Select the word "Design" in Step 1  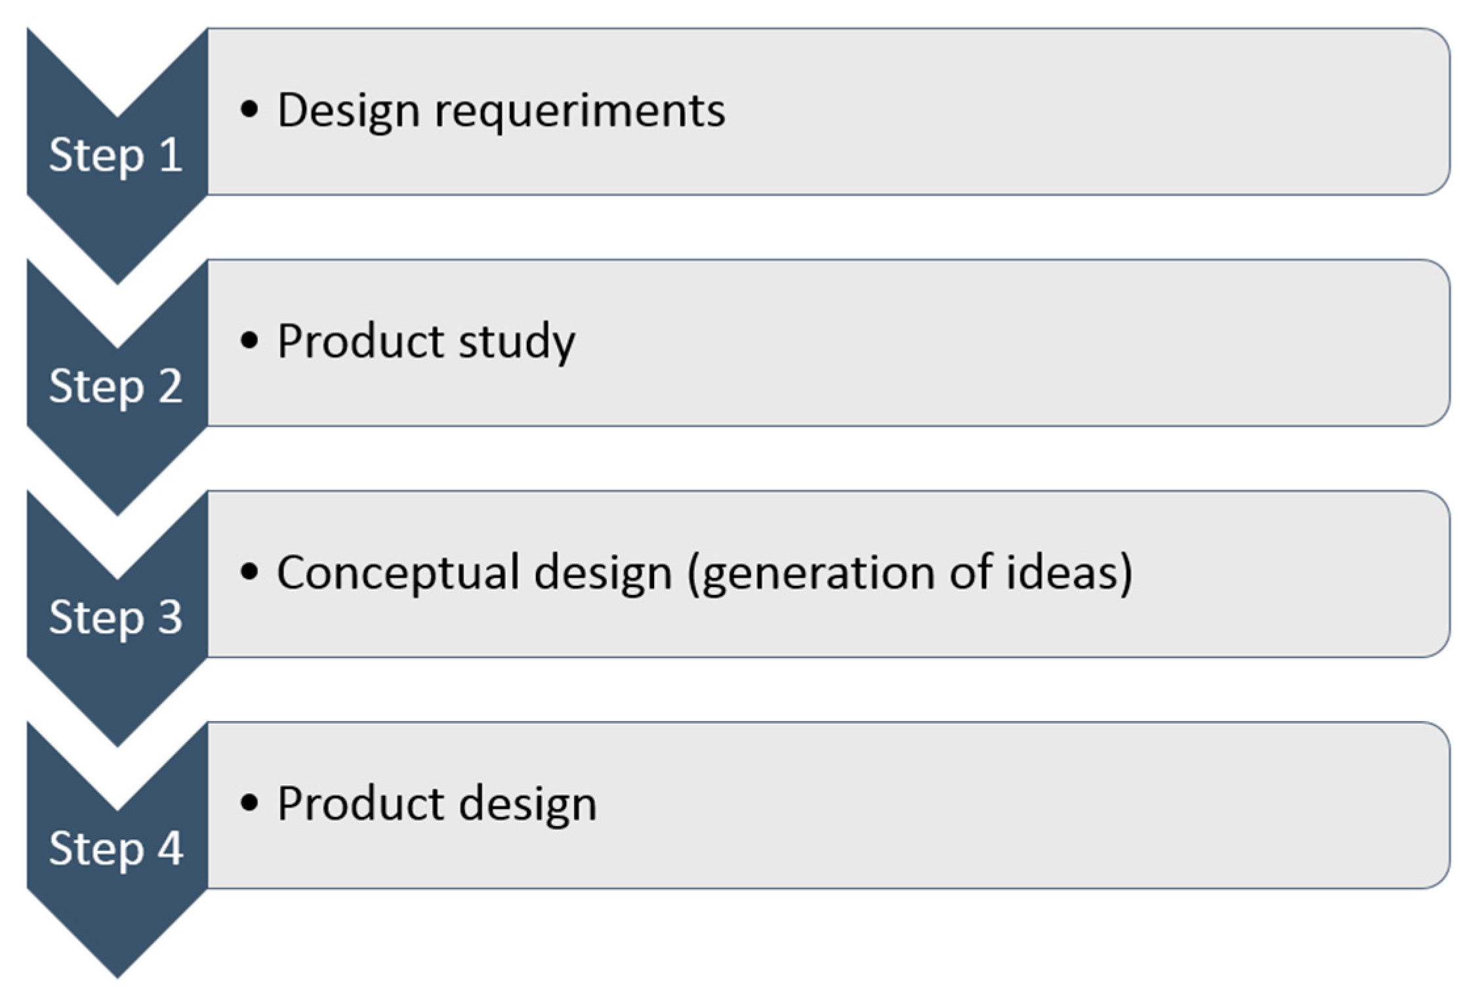[x=348, y=110]
